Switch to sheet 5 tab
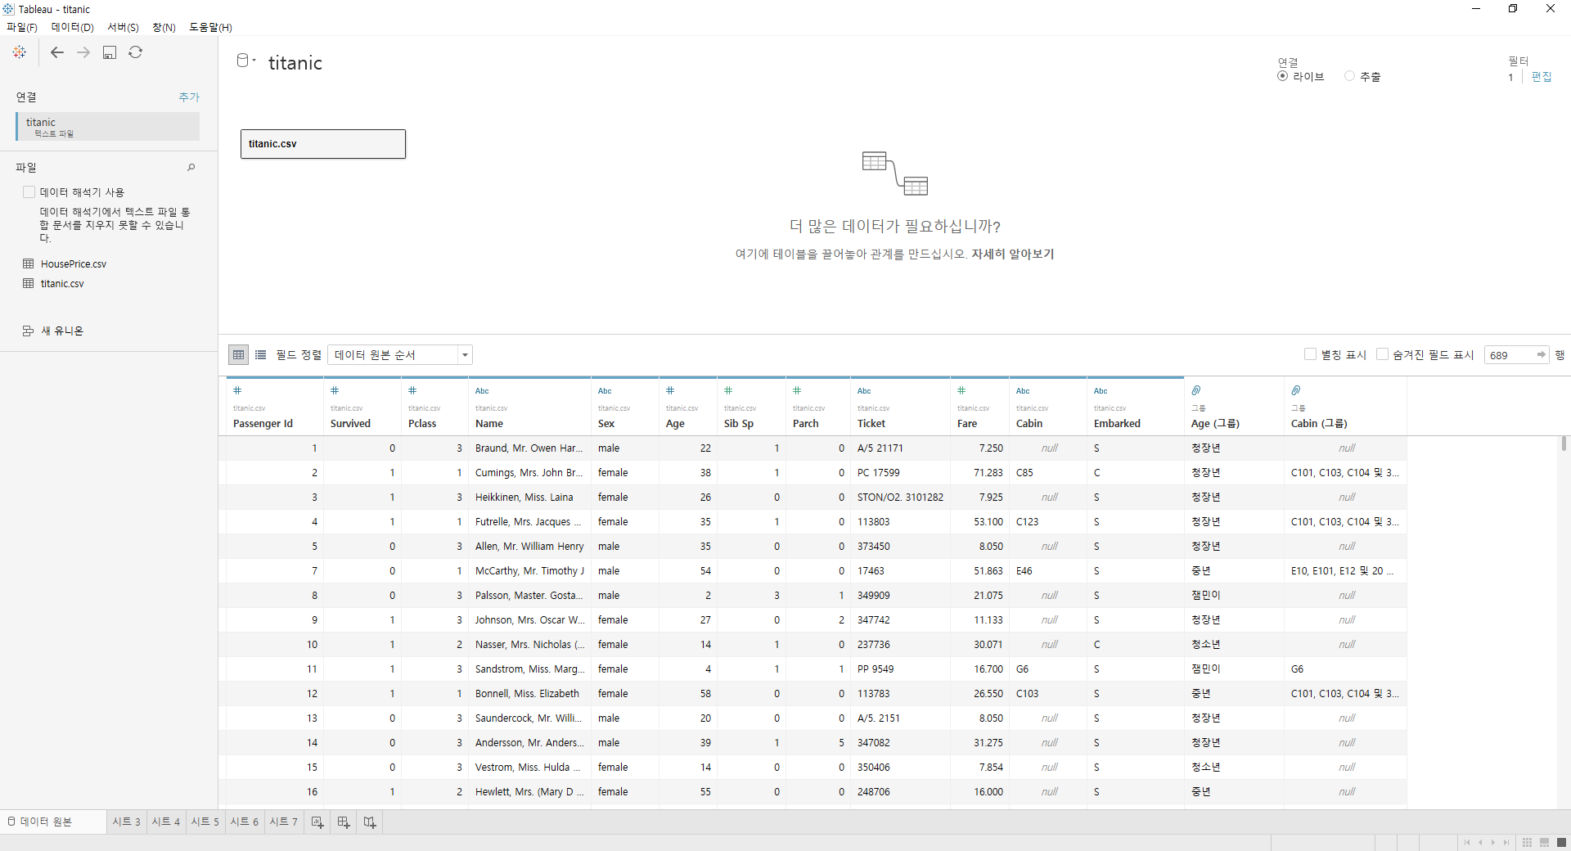The height and width of the screenshot is (851, 1571). (x=205, y=822)
